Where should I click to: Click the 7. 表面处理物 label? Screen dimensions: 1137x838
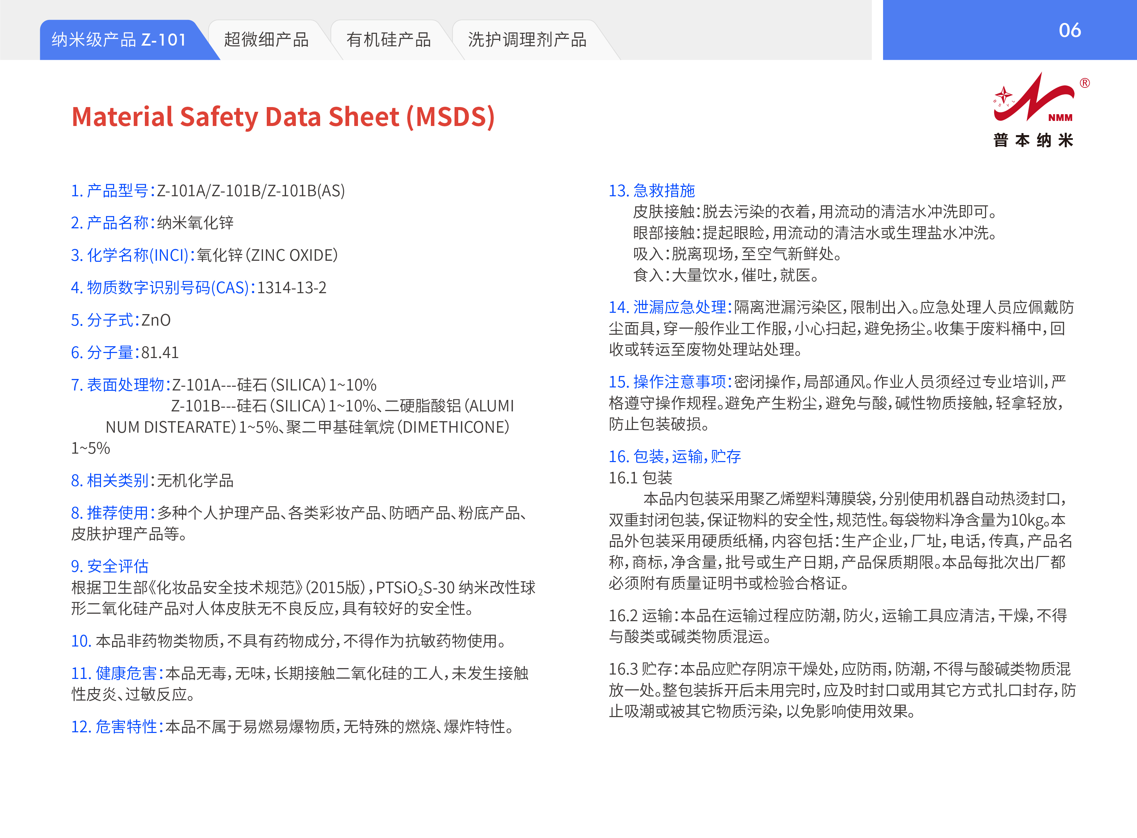(120, 384)
